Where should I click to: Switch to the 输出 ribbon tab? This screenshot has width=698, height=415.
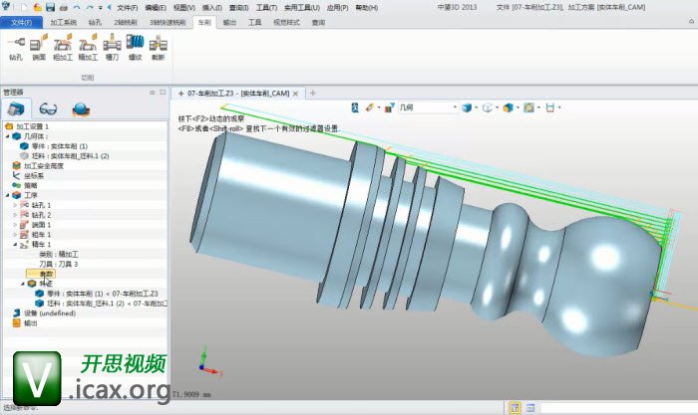230,20
